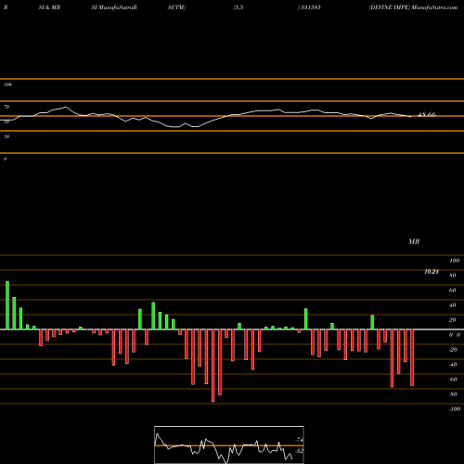Click the RSI value label 48.66

[427, 115]
